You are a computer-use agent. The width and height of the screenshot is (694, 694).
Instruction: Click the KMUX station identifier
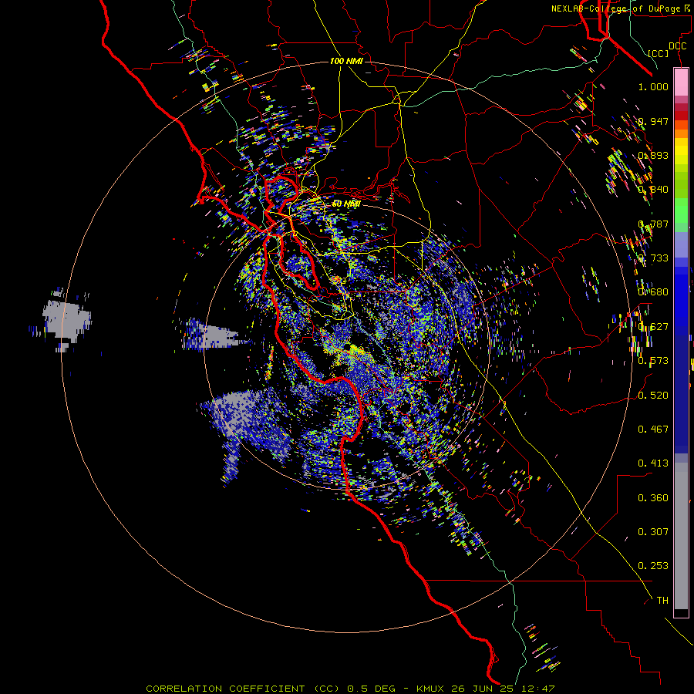(x=431, y=689)
